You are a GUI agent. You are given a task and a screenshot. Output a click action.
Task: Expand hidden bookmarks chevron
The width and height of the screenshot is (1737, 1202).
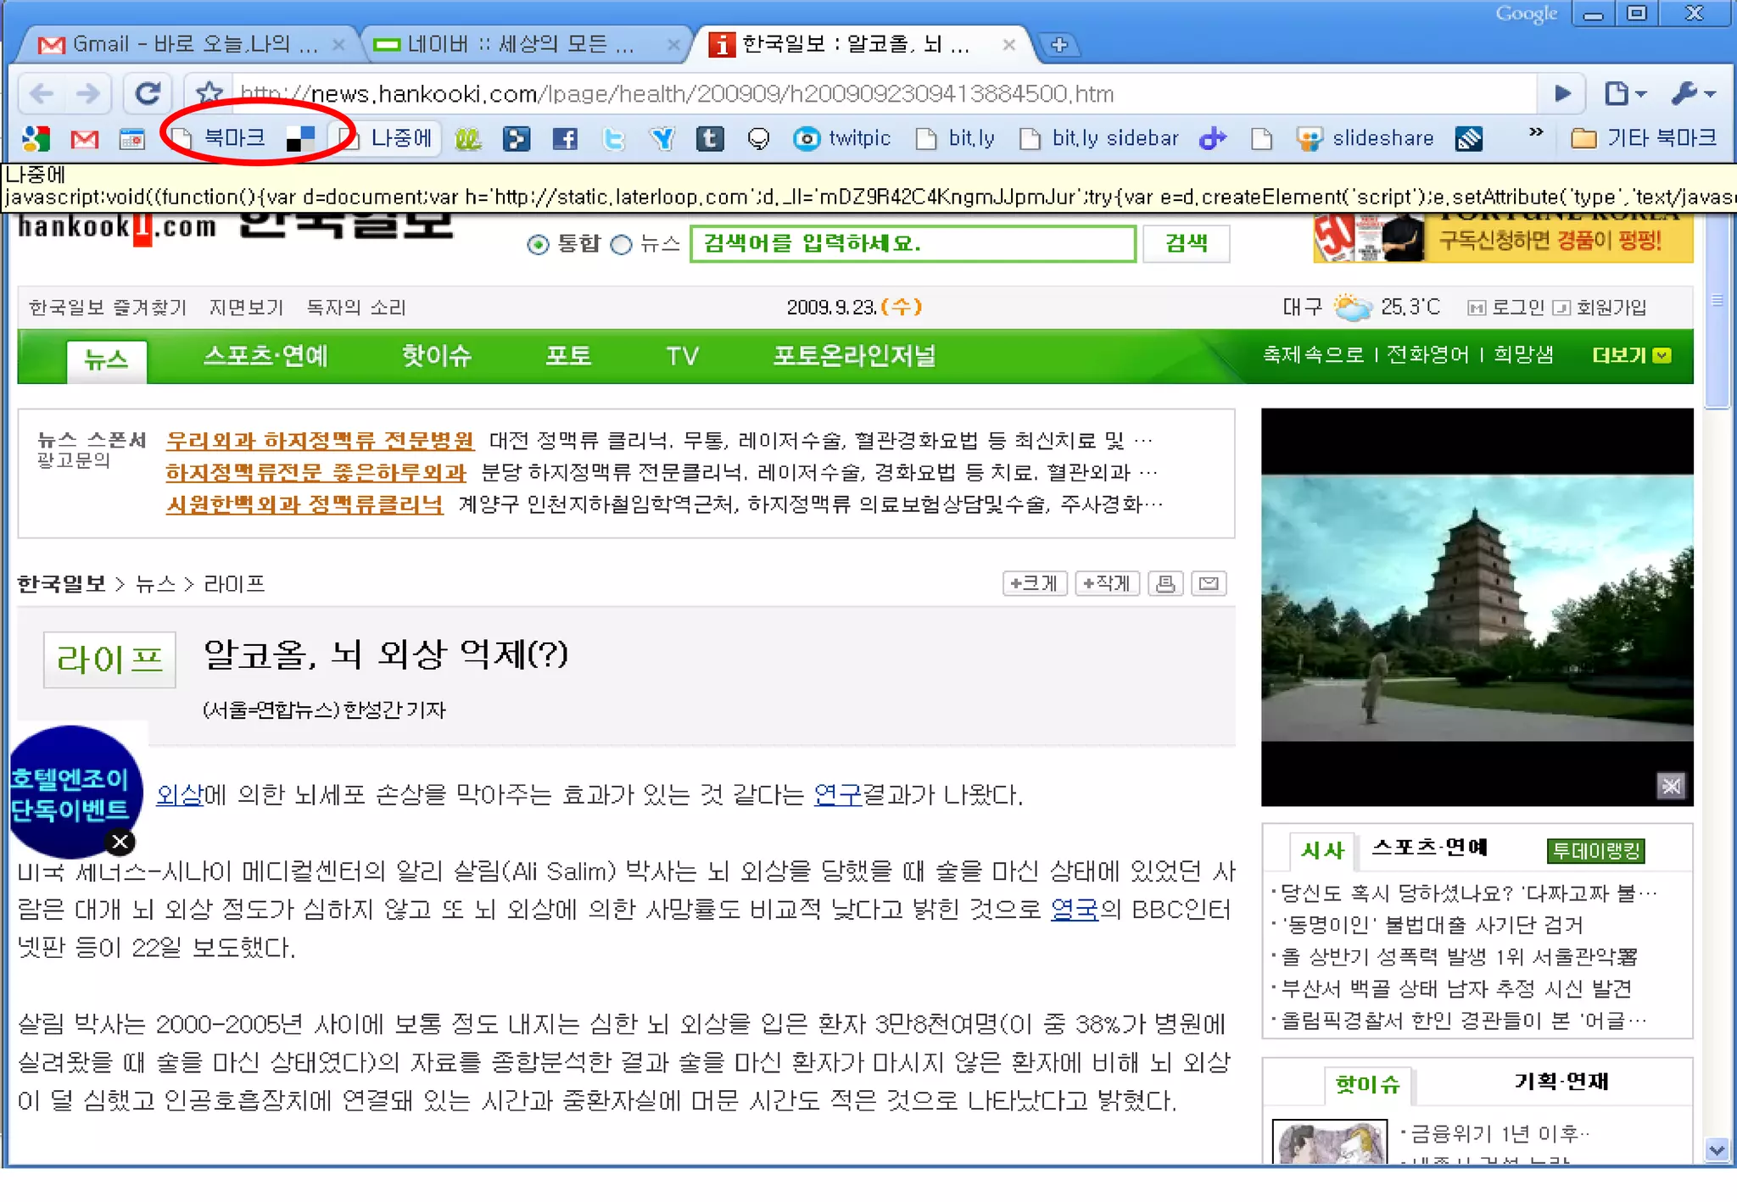tap(1535, 133)
